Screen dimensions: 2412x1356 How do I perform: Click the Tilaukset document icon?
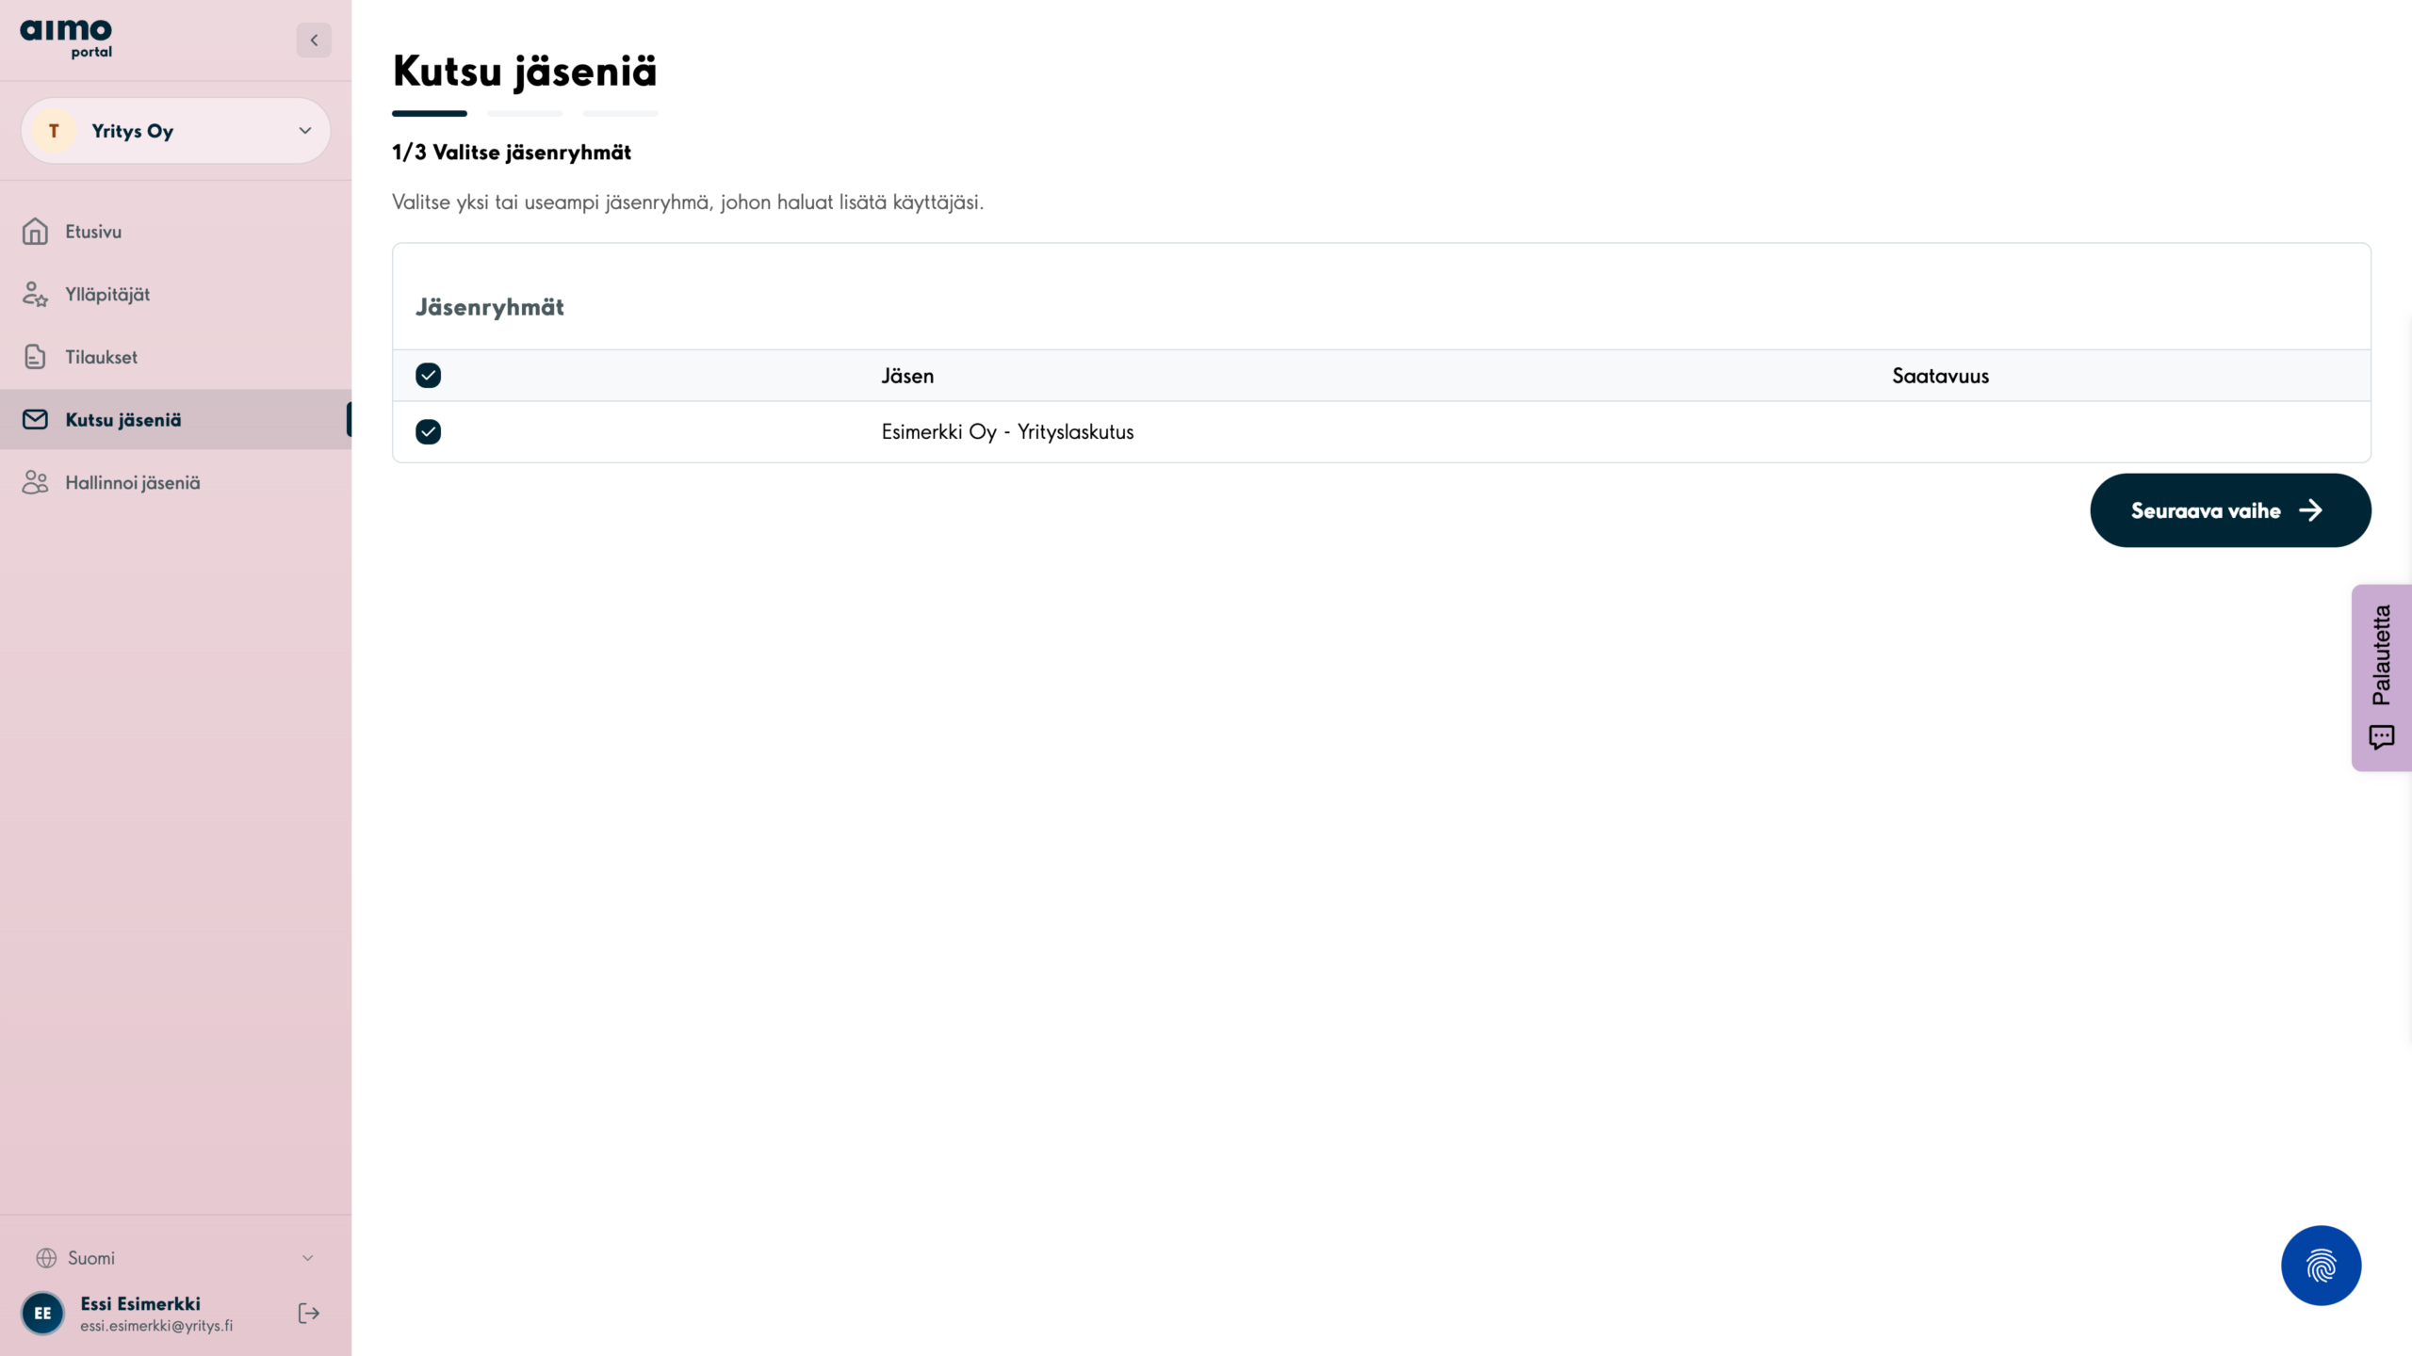(35, 357)
